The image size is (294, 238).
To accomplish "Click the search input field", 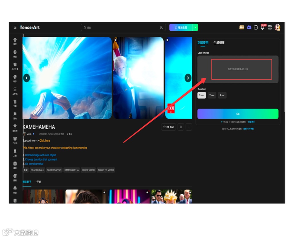I will (x=123, y=27).
